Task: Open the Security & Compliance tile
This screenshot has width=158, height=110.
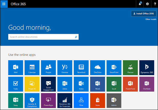Action: (x=32, y=101)
